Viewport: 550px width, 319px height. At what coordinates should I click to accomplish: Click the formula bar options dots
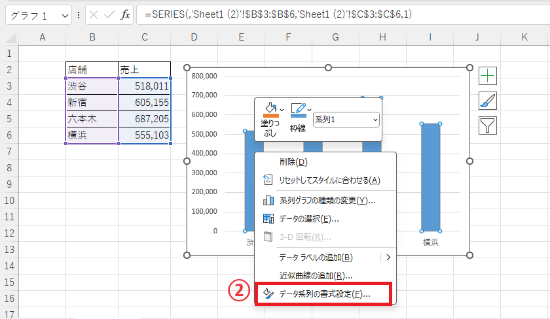[79, 14]
